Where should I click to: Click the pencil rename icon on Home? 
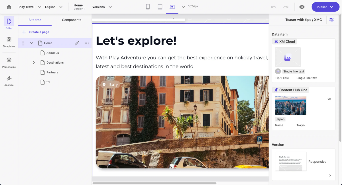(x=77, y=43)
